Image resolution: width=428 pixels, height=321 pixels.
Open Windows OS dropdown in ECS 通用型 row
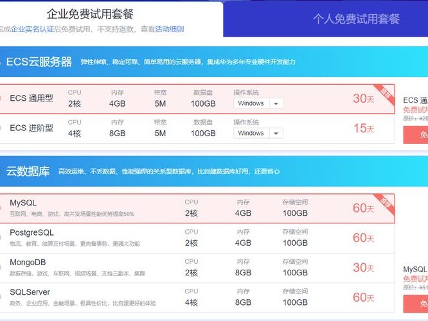(x=258, y=103)
